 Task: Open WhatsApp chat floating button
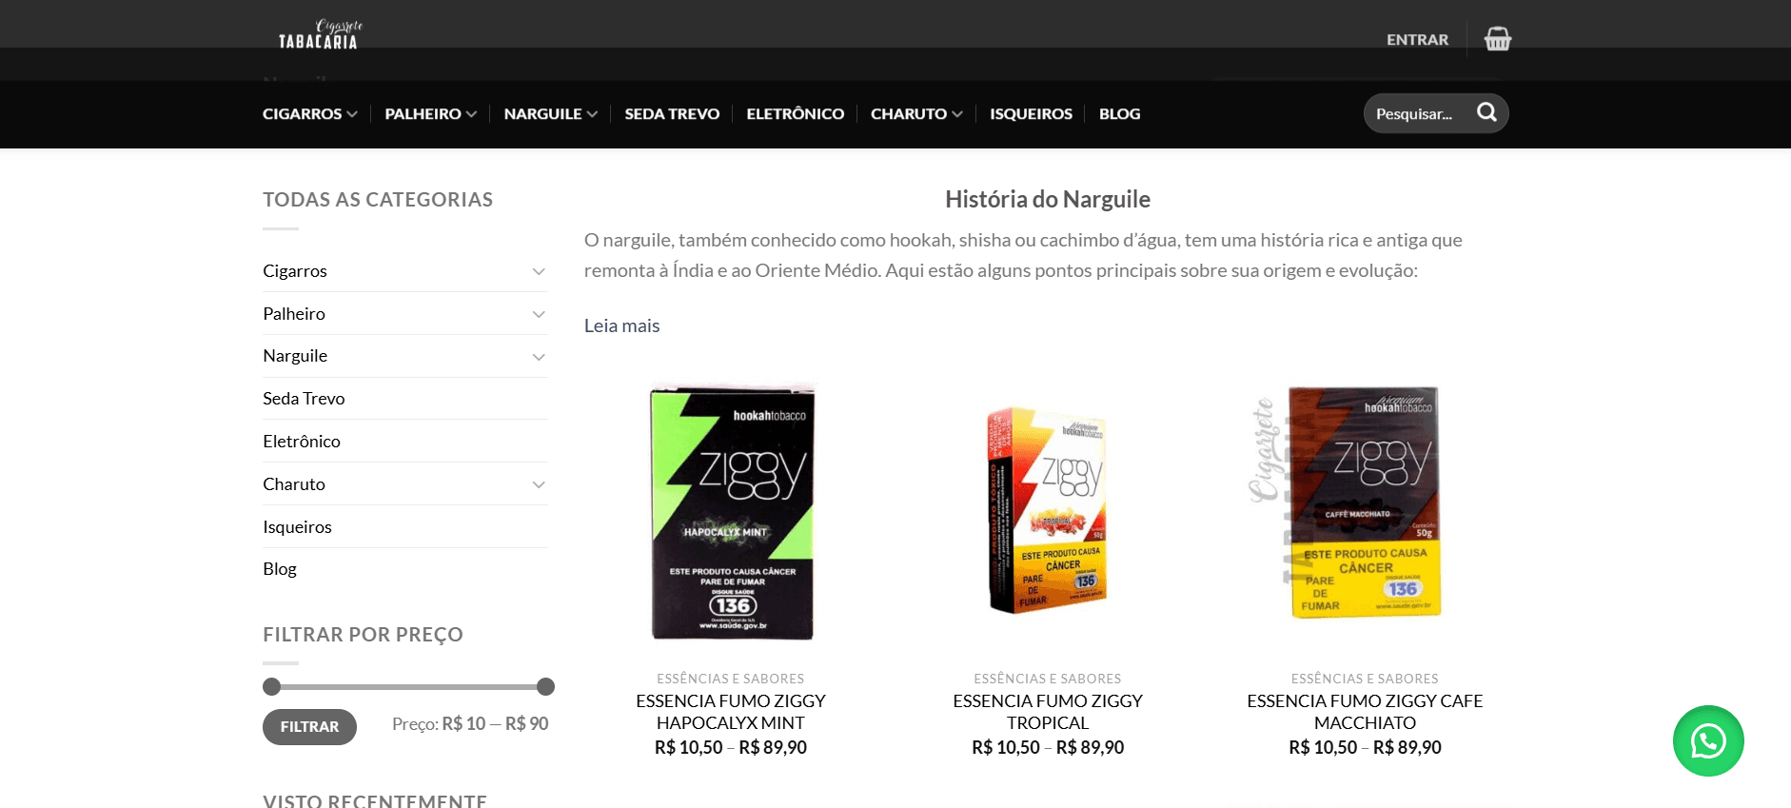pos(1708,740)
